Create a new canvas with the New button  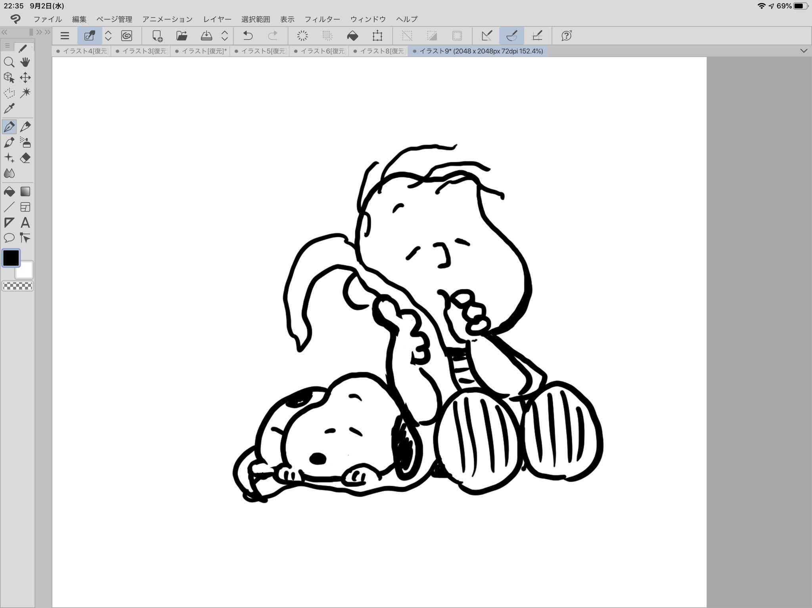157,36
